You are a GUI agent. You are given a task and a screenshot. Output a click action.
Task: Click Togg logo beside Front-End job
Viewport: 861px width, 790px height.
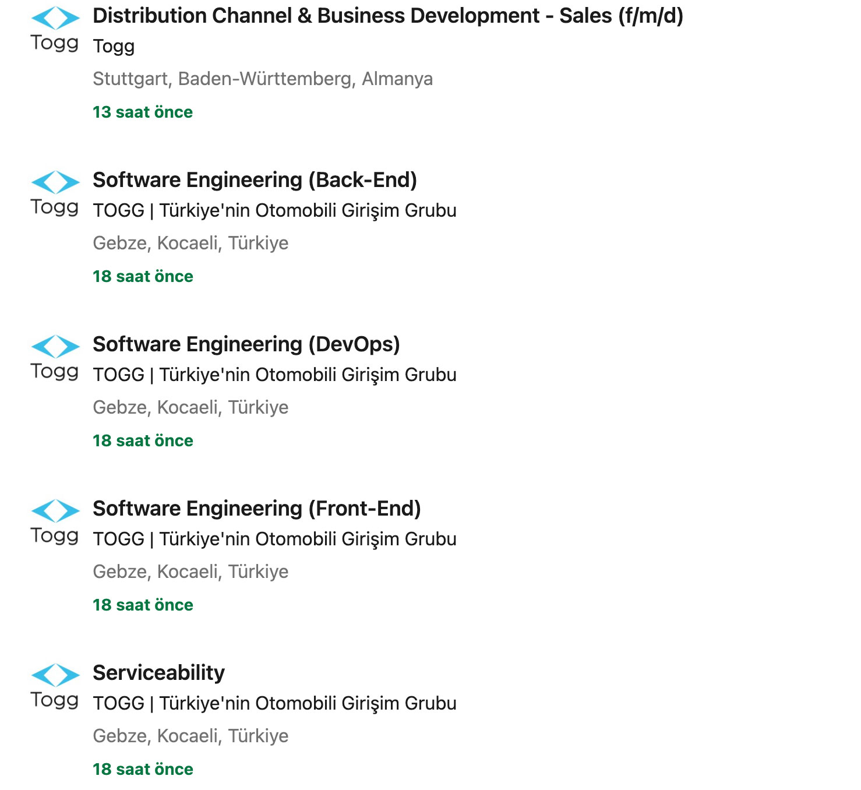click(55, 523)
